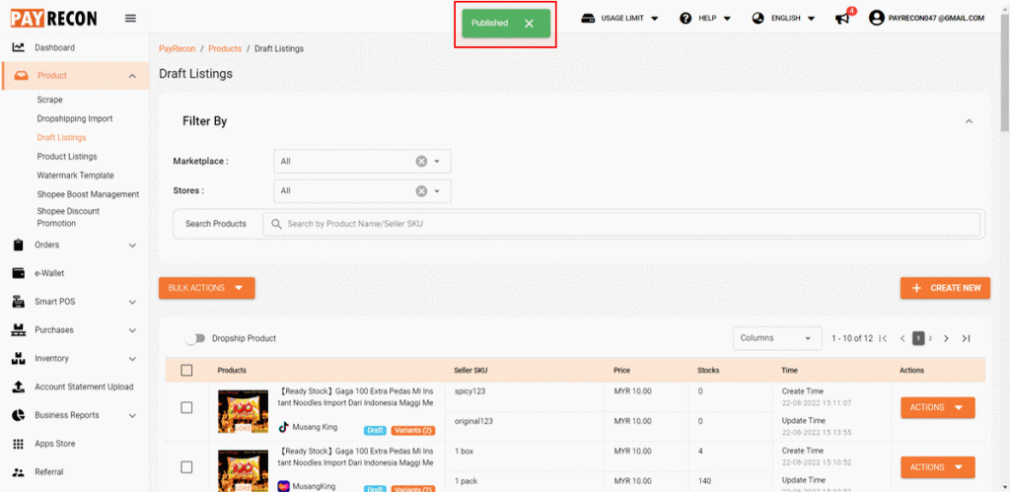Click the Product tray icon
The width and height of the screenshot is (1010, 492).
coord(22,76)
